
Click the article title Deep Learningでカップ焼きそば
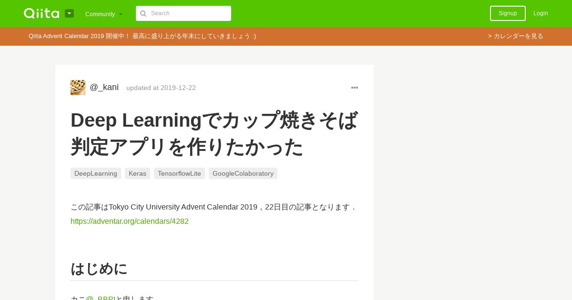[214, 133]
